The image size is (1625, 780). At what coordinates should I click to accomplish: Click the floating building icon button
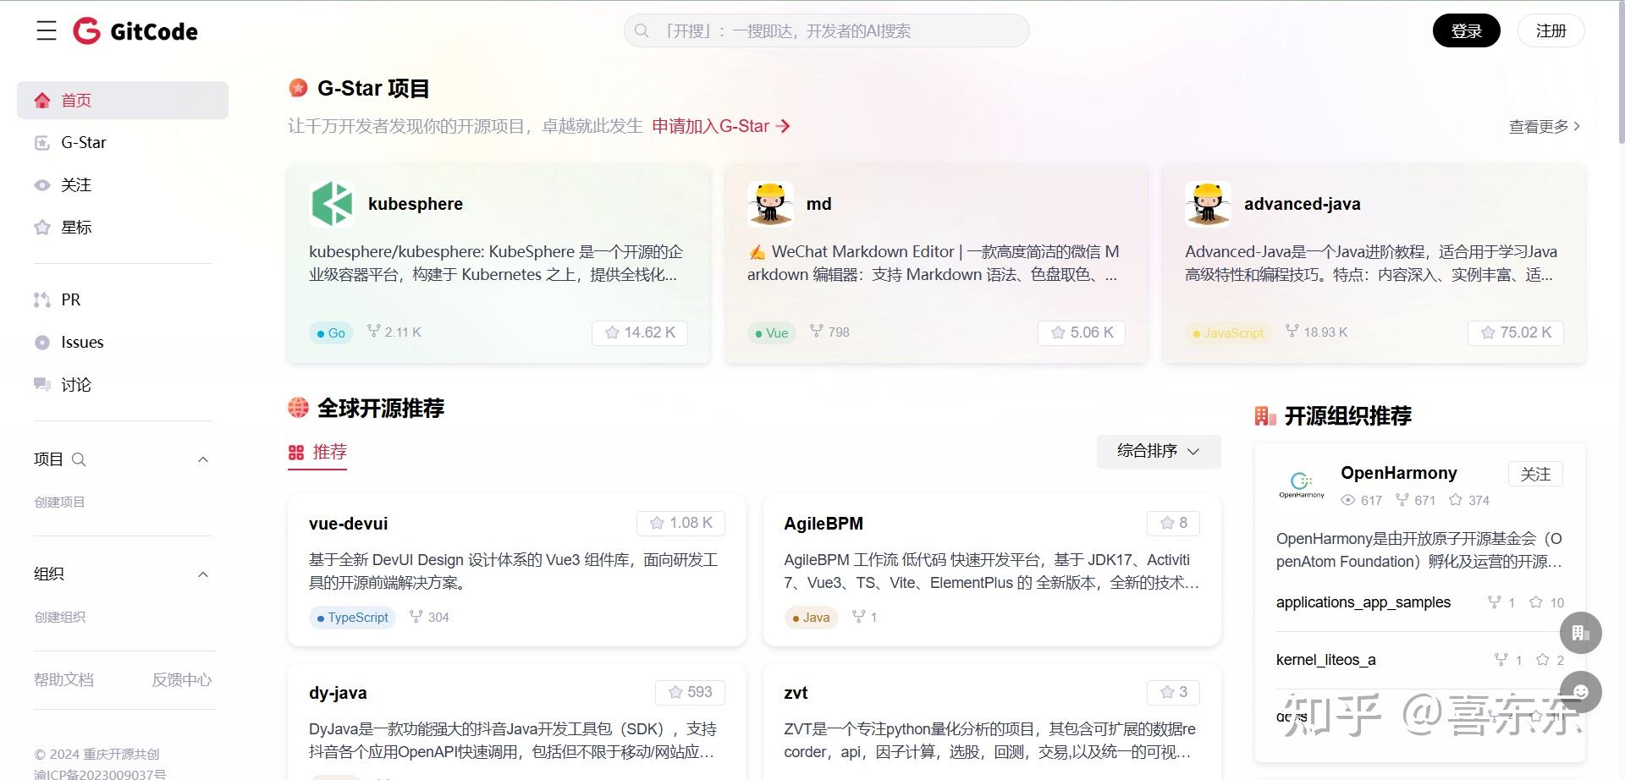(1581, 633)
